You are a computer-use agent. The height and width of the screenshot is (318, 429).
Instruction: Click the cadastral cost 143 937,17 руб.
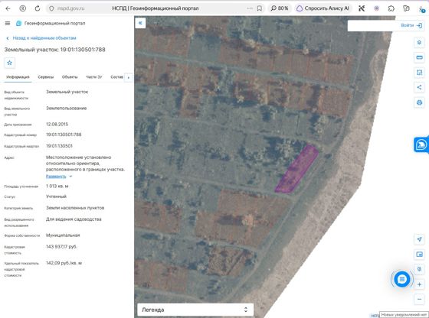coord(61,247)
